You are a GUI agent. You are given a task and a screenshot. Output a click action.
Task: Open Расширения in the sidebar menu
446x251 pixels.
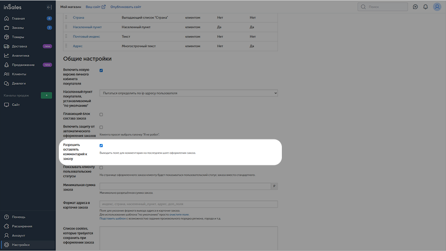22,226
